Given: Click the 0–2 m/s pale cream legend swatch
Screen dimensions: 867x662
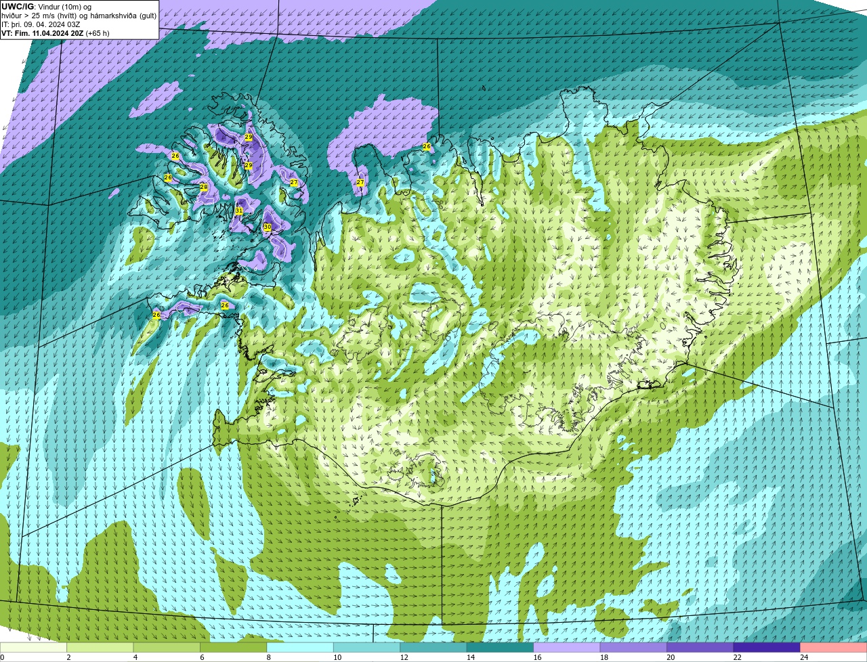Looking at the screenshot, I should click(33, 647).
